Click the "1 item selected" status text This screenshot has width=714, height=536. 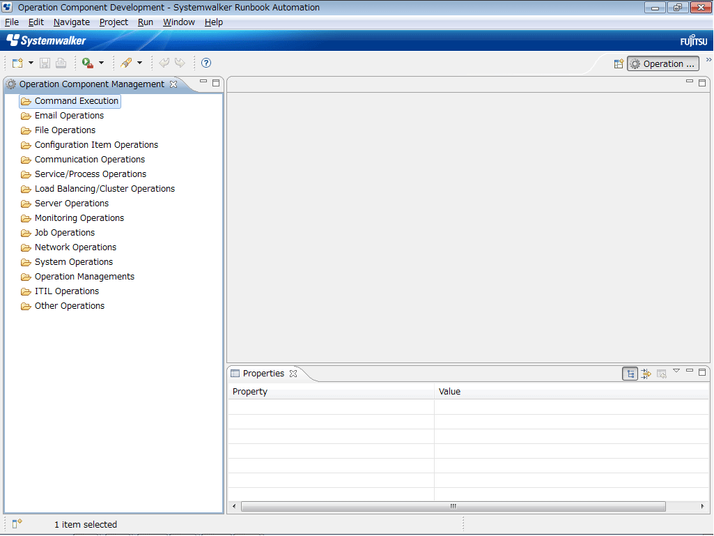(x=86, y=525)
